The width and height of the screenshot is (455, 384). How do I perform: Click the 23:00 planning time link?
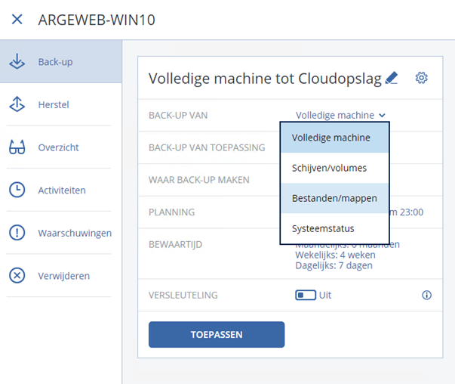point(411,212)
